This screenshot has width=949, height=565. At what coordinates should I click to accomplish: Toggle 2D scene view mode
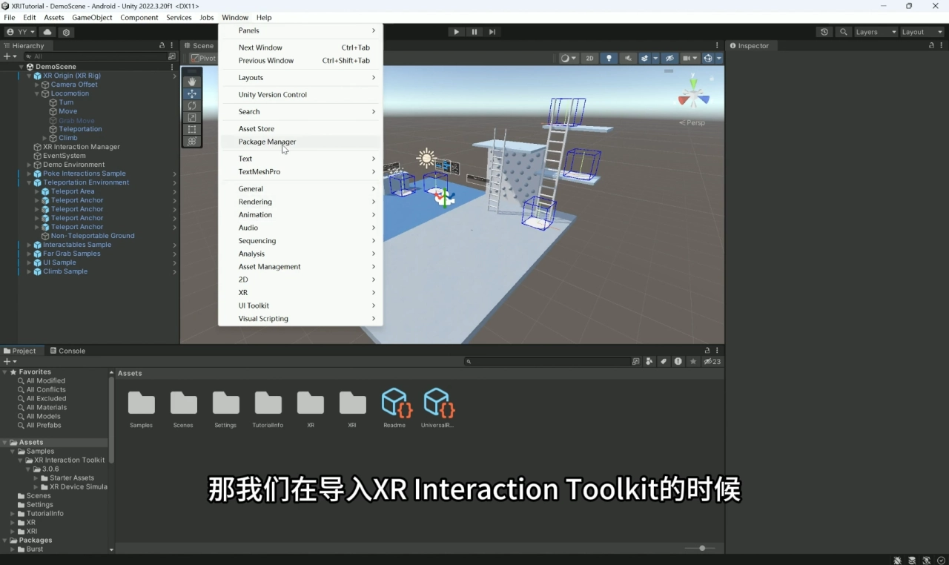pyautogui.click(x=589, y=58)
